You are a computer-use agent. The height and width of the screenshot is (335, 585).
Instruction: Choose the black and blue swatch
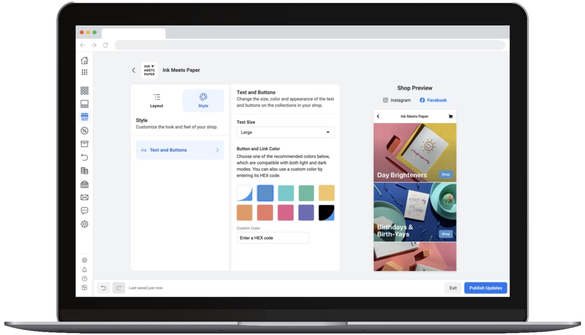(x=326, y=213)
